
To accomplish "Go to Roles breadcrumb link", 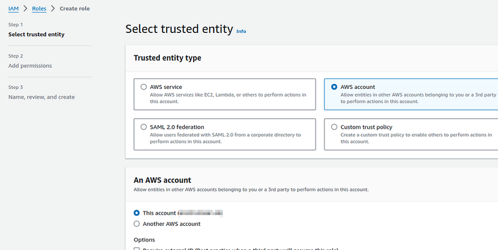I will tap(39, 9).
